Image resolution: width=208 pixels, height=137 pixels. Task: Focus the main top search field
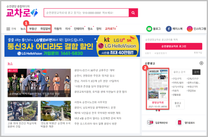click(x=86, y=13)
